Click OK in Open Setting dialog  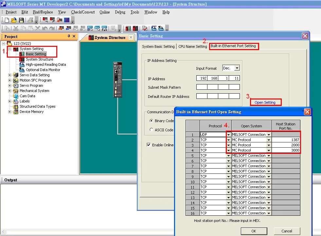pos(254,231)
